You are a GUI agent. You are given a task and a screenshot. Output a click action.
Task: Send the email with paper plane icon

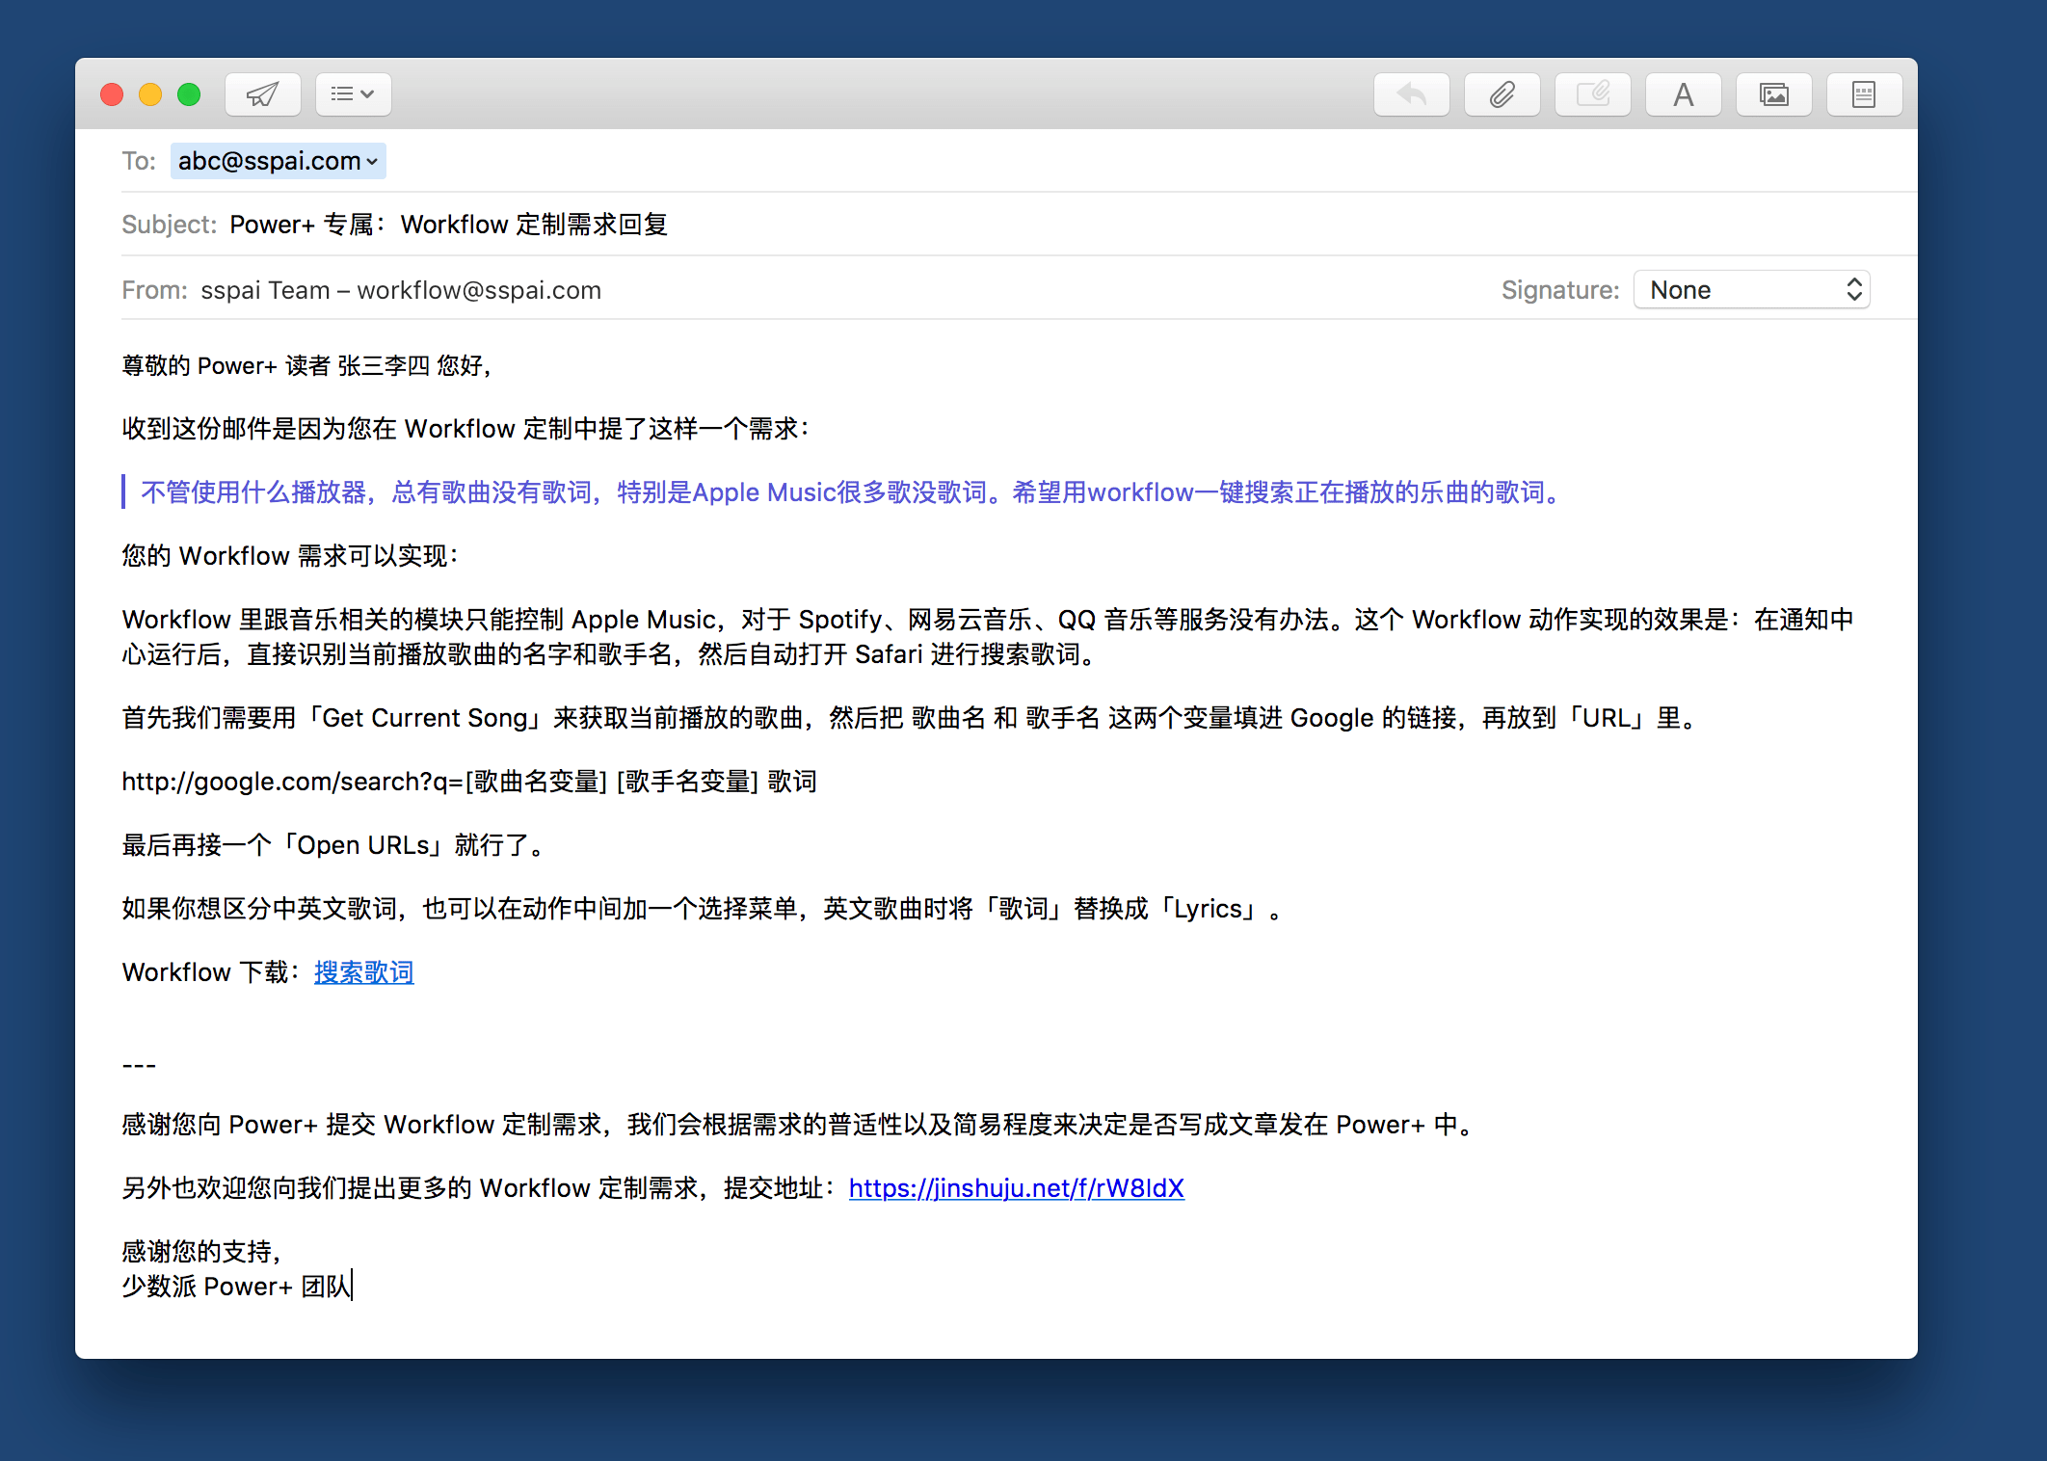click(x=262, y=94)
